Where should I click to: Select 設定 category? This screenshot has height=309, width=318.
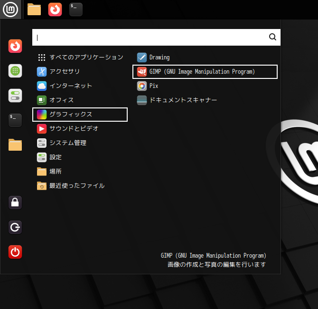pos(80,157)
